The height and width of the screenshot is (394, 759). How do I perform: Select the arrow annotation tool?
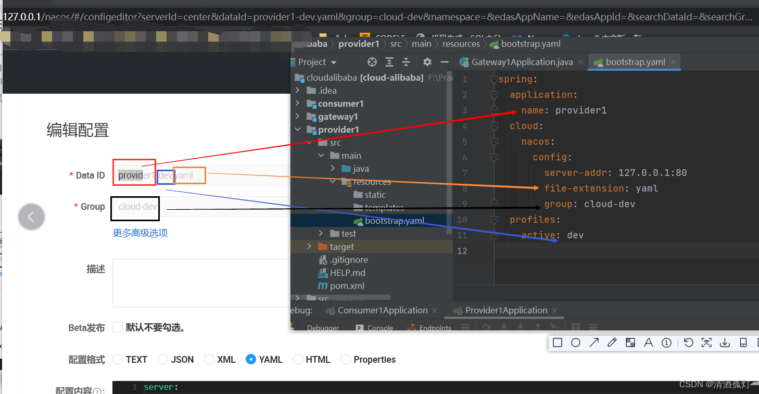(593, 342)
